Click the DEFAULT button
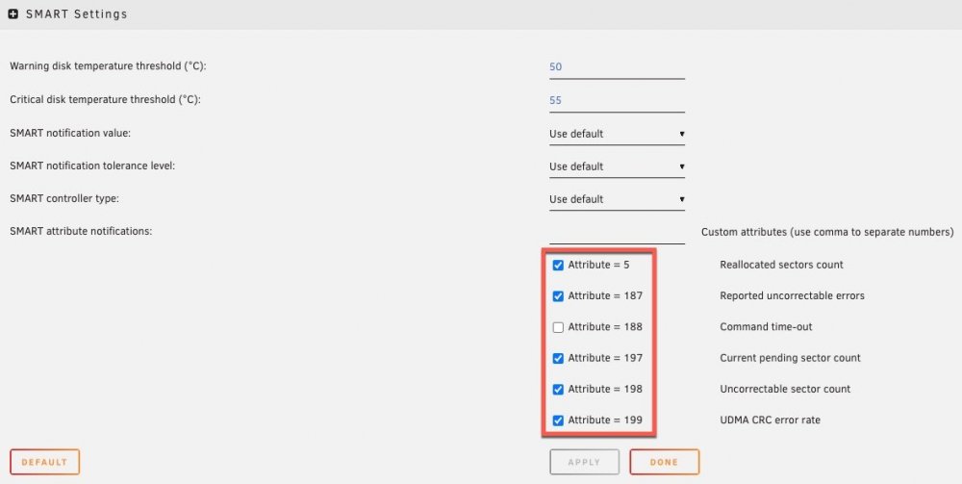Viewport: 962px width, 484px height. pos(45,462)
